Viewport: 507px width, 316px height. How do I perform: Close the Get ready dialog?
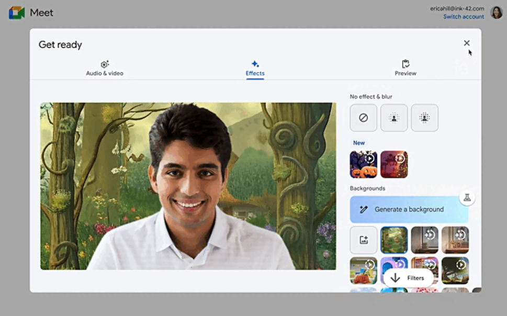(467, 43)
